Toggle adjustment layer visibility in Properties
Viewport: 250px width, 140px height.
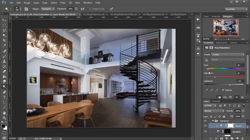[237, 97]
